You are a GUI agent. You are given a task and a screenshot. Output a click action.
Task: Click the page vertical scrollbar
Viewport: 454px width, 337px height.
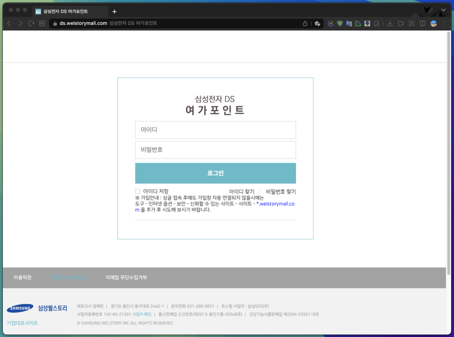click(449, 153)
